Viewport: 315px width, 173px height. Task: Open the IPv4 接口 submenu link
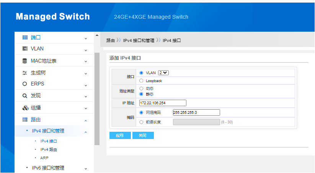pyautogui.click(x=49, y=141)
